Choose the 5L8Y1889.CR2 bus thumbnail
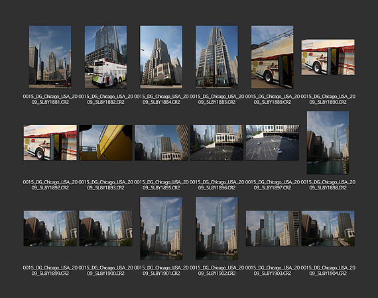The image size is (378, 298). 273,57
